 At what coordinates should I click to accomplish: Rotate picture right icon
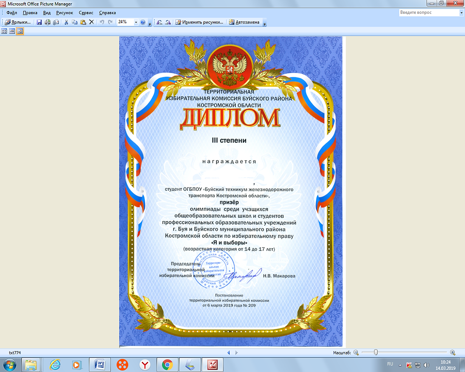(x=168, y=22)
